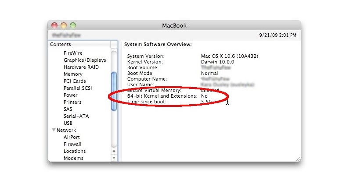
Task: Select Printers in the sidebar
Action: (72, 102)
